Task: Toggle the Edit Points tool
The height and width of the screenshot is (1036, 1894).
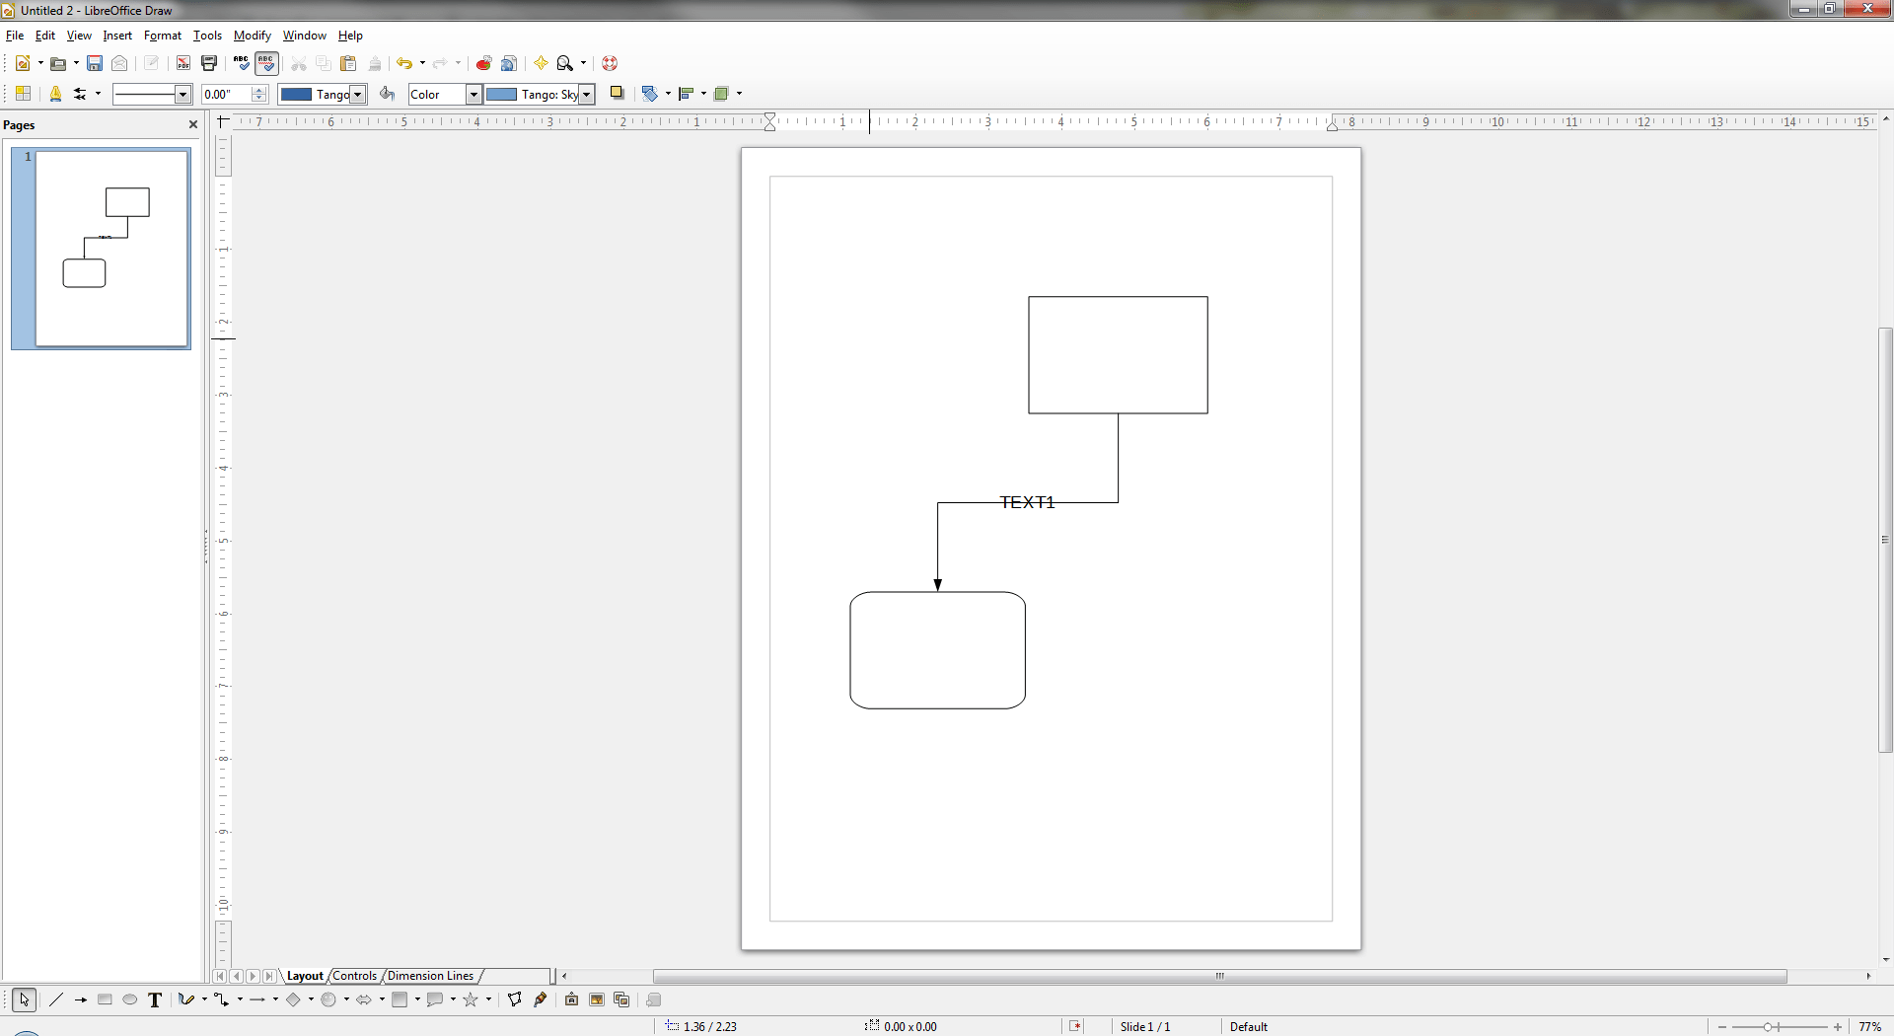Action: tap(515, 999)
